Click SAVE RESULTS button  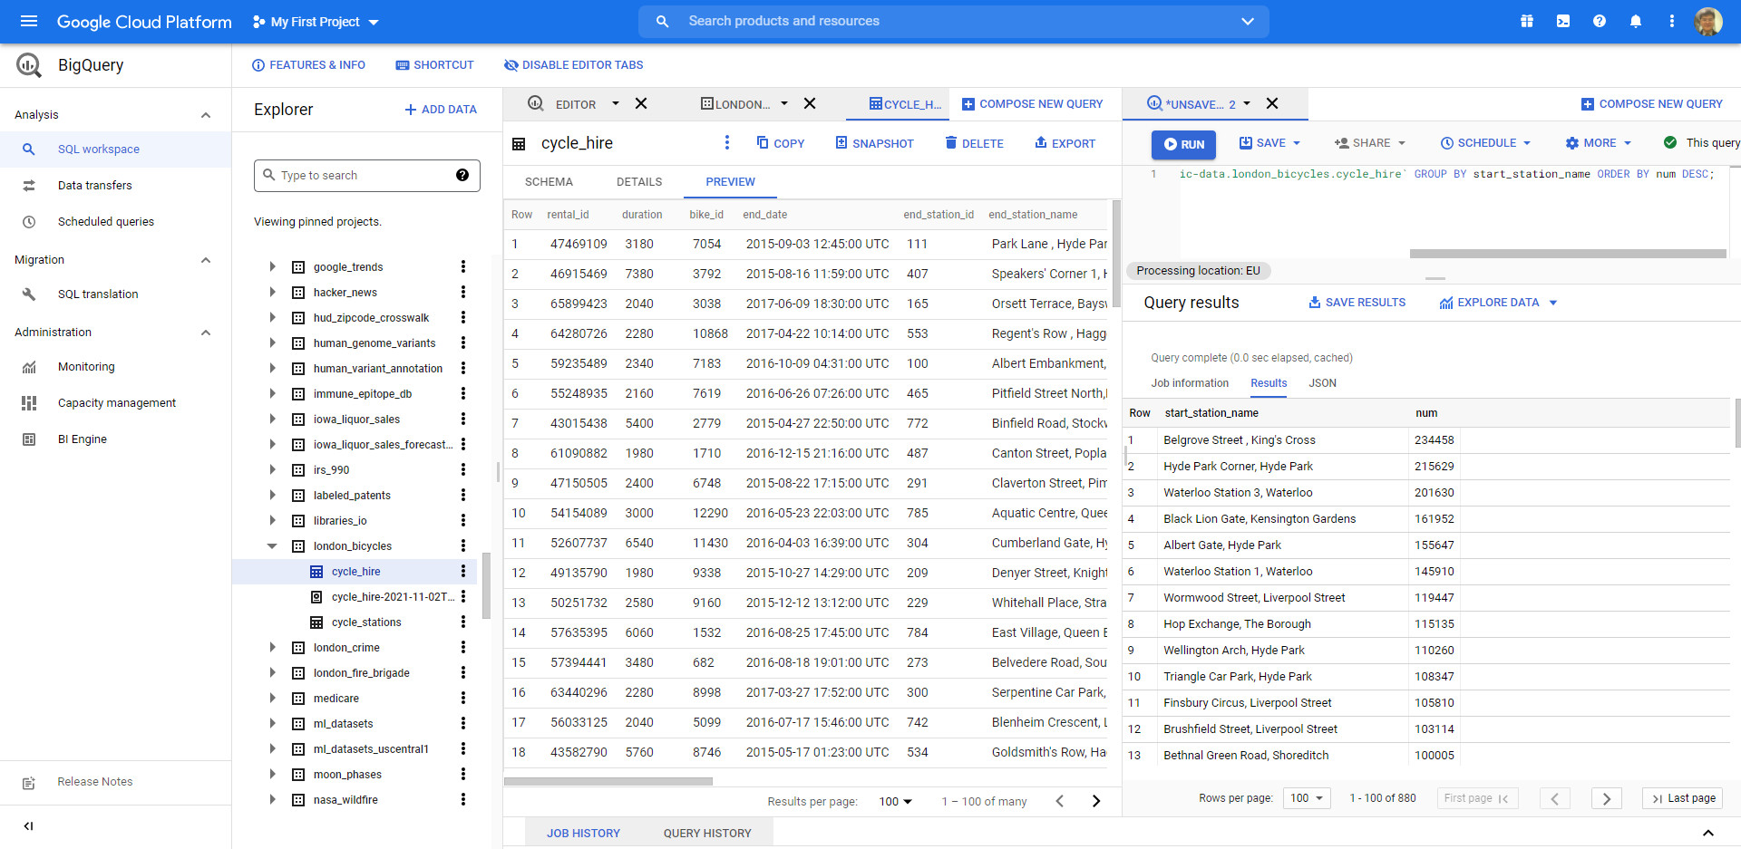(x=1357, y=303)
